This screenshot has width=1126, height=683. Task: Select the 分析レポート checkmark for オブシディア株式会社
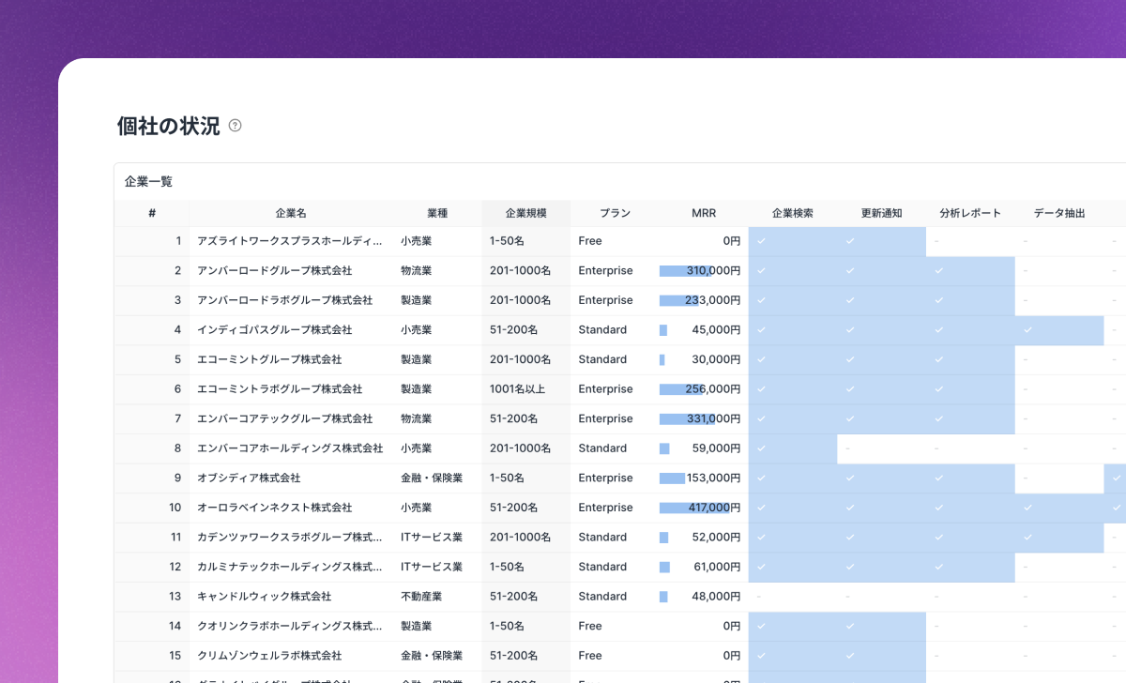pyautogui.click(x=939, y=478)
